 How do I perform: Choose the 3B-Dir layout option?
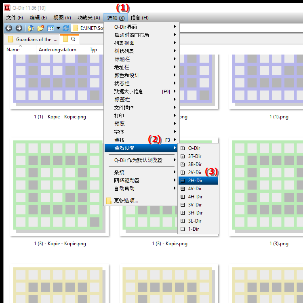click(x=198, y=164)
